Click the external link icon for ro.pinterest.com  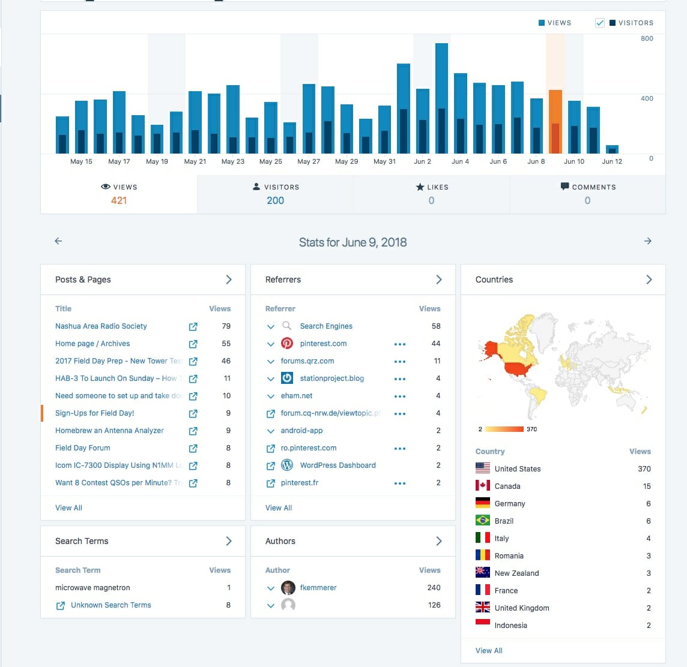point(271,449)
